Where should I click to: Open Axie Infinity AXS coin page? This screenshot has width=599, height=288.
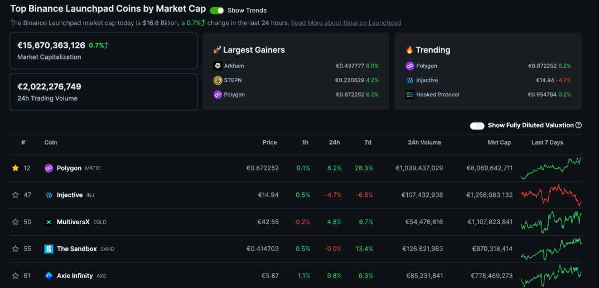click(81, 275)
